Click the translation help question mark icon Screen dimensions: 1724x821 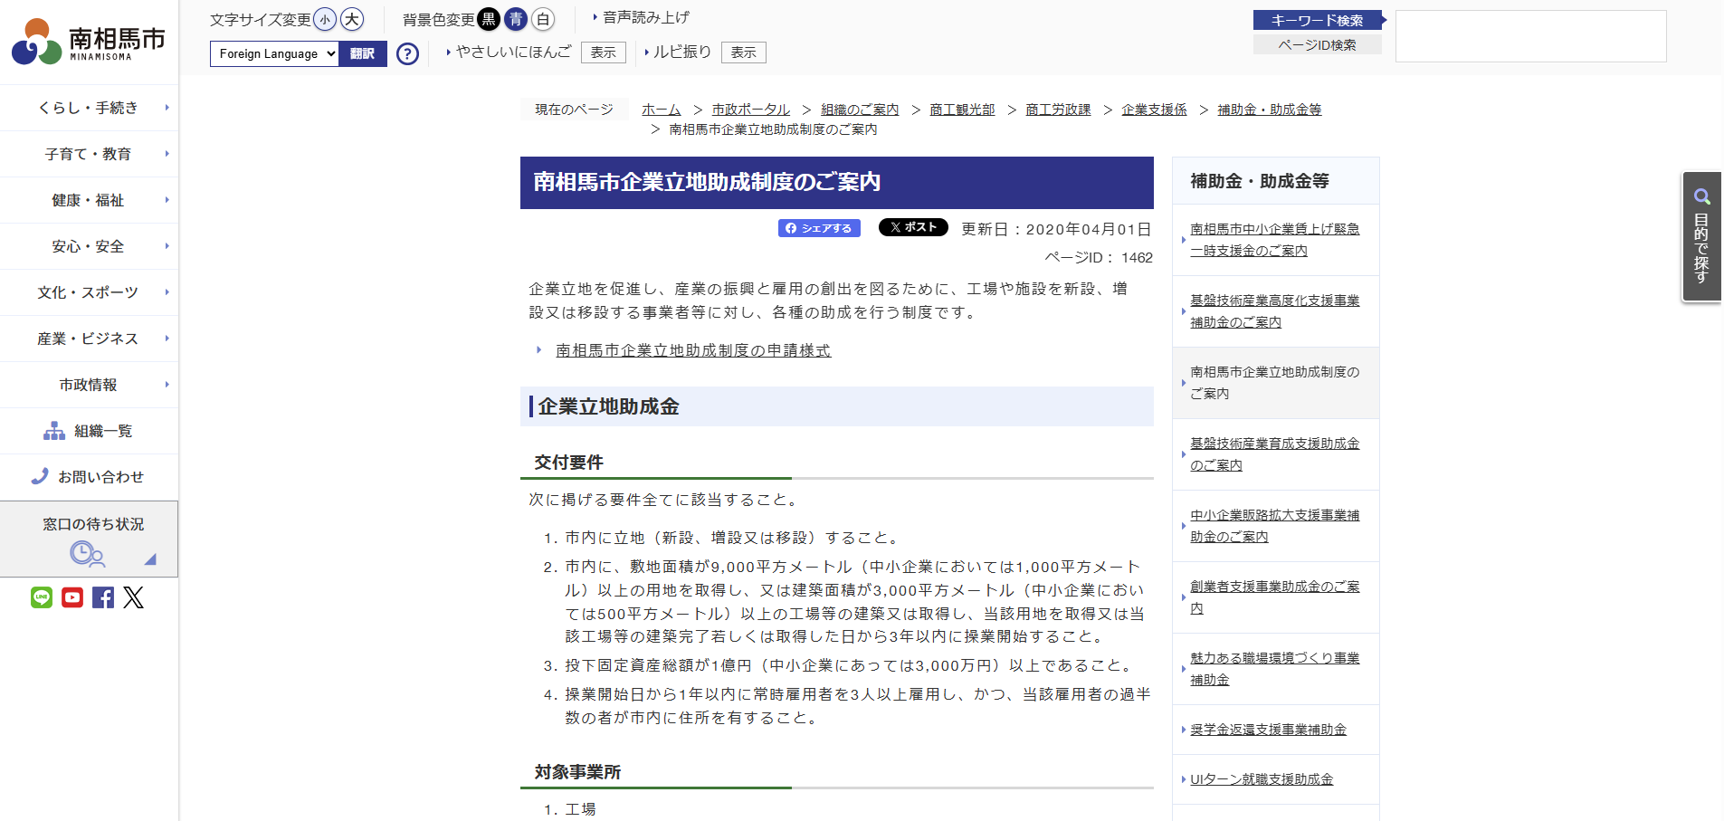[408, 54]
